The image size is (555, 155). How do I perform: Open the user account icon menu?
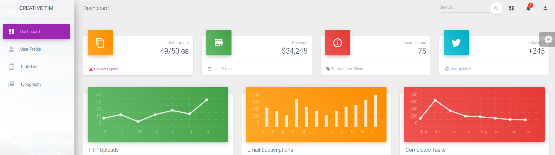click(x=545, y=8)
